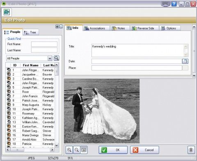Select the Kathleen Ag... Kennedy row
The height and width of the screenshot is (161, 197).
pos(31,118)
